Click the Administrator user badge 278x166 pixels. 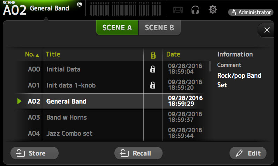pos(250,12)
